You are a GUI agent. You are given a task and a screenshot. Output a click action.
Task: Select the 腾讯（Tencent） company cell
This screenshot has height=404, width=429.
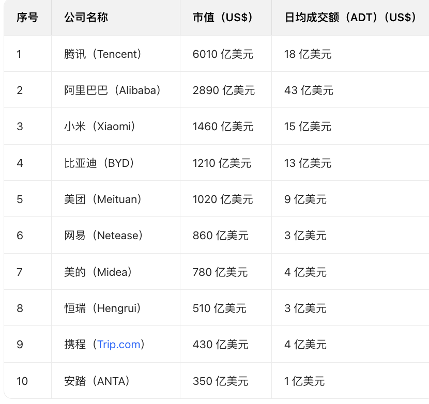103,54
